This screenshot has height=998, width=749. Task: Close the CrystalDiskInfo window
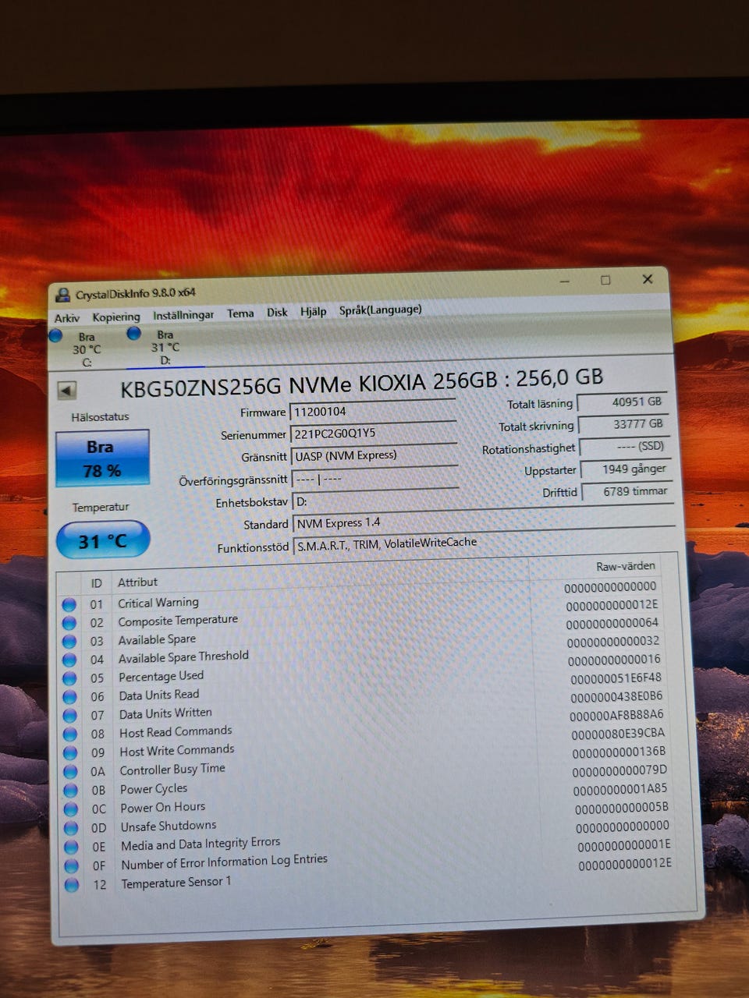tap(648, 279)
